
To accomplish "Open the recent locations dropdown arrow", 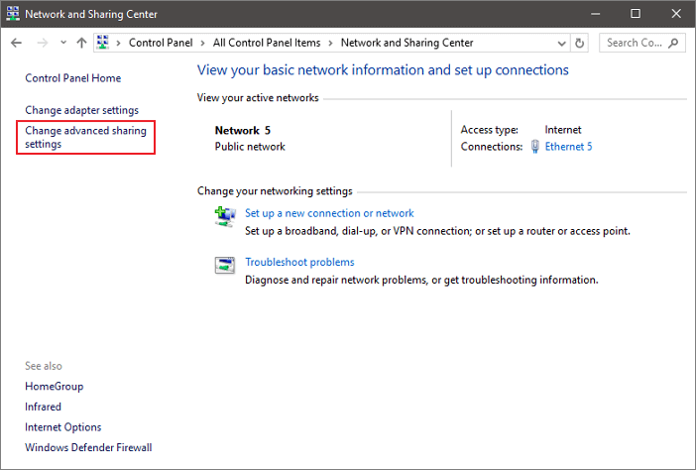I will 63,44.
